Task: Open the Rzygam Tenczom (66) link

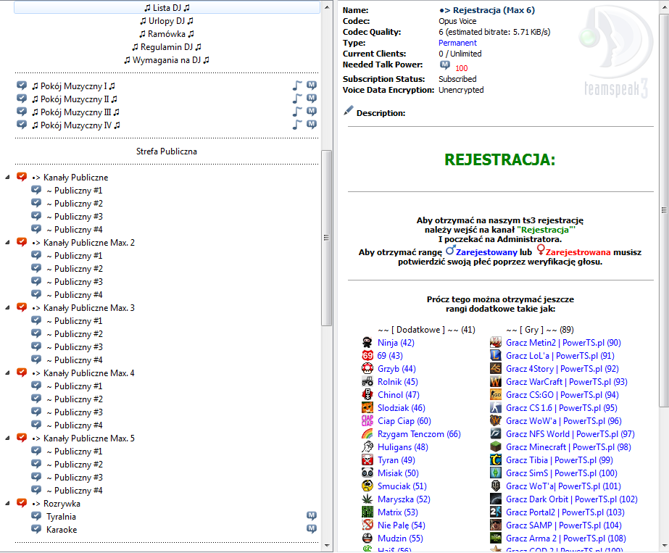Action: pyautogui.click(x=419, y=434)
